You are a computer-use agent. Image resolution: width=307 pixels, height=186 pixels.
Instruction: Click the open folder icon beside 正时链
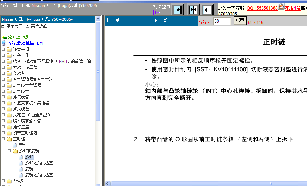9,139
